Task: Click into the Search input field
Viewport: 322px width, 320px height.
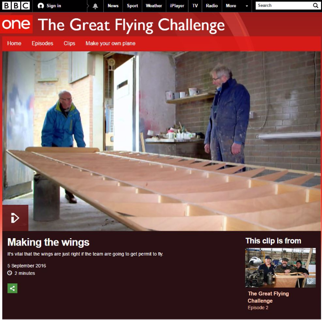Action: [x=284, y=5]
